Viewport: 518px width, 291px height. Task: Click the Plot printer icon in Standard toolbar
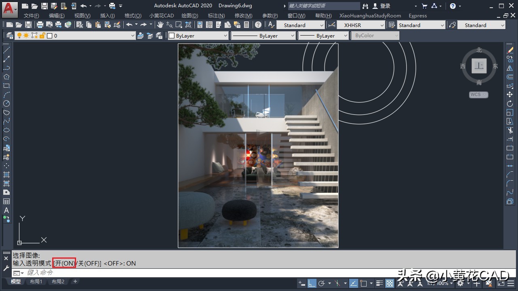click(40, 25)
